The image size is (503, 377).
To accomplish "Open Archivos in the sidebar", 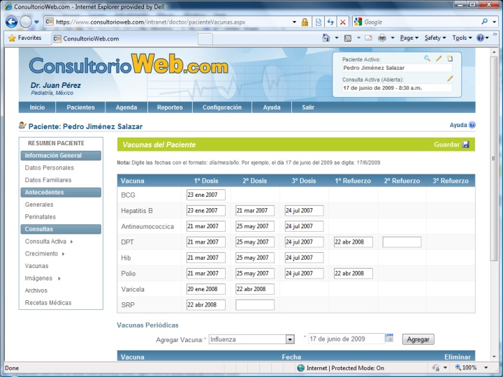I will (x=36, y=290).
